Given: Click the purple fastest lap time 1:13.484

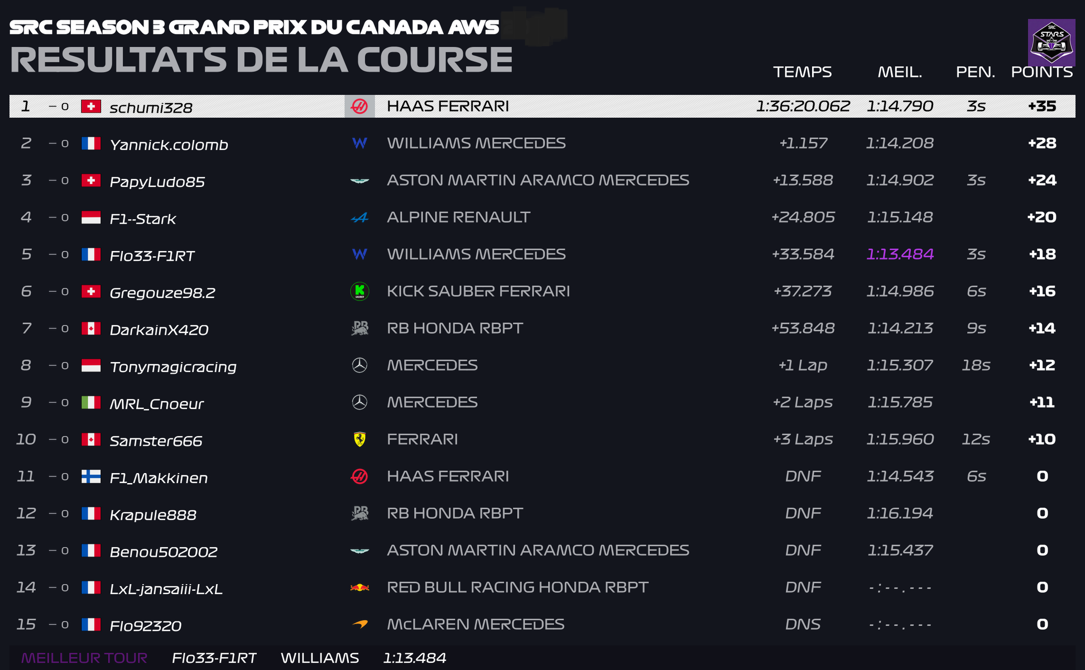Looking at the screenshot, I should [x=900, y=254].
